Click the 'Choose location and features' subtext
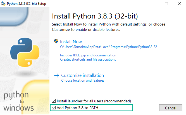This screenshot has width=186, height=115. pos(83,81)
